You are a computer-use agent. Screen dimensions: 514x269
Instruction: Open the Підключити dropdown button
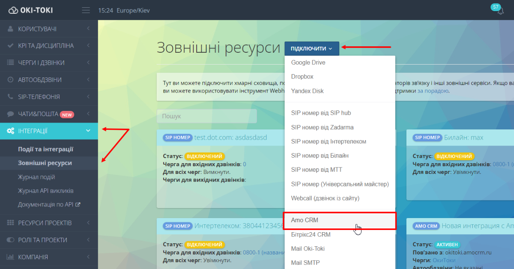coord(312,48)
